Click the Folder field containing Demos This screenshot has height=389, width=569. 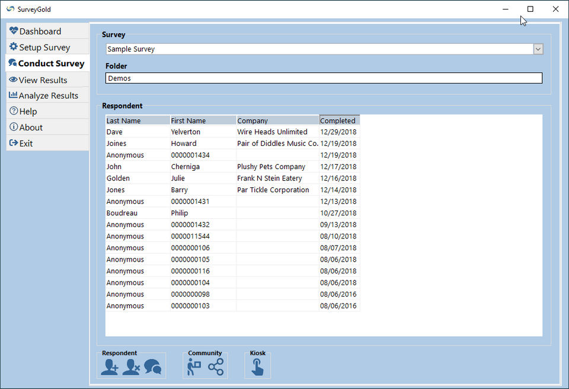324,78
